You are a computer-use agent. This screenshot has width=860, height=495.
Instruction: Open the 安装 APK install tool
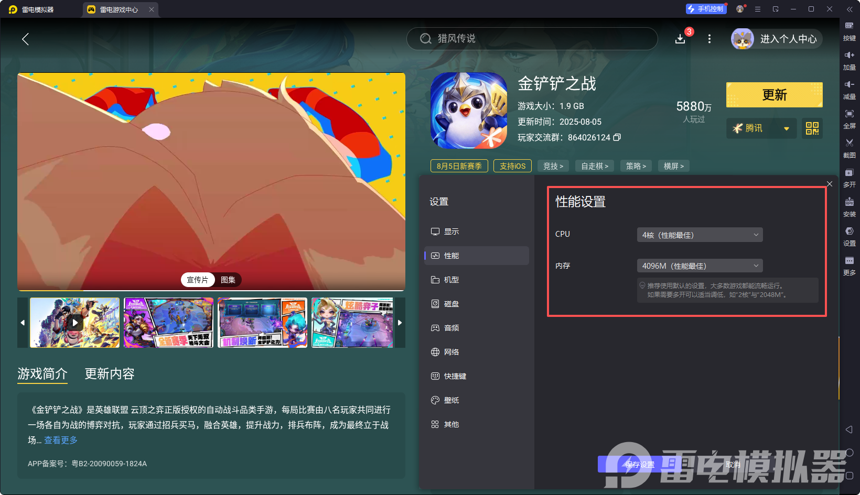pos(849,207)
